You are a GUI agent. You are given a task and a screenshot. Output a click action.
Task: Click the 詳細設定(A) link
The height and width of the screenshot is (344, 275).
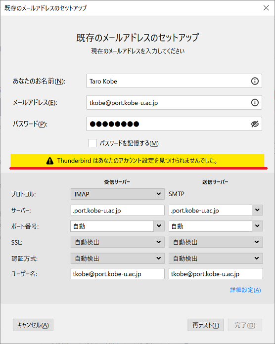(x=245, y=290)
